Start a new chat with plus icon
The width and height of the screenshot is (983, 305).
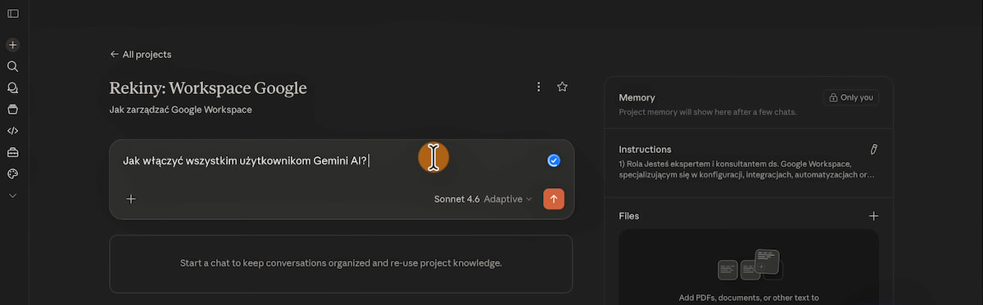(x=12, y=45)
